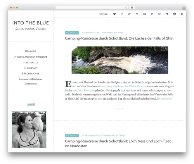Open the RSS feed icon
This screenshot has height=164, width=194.
(182, 14)
